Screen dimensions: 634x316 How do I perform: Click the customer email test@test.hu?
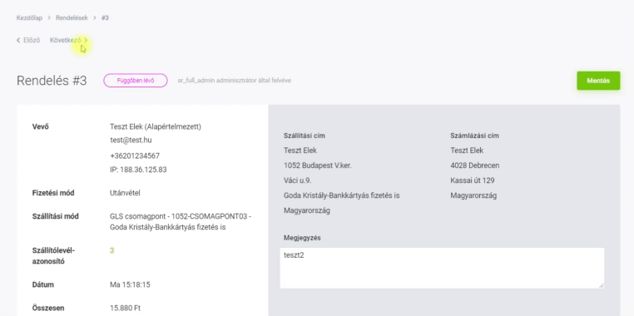click(x=131, y=141)
